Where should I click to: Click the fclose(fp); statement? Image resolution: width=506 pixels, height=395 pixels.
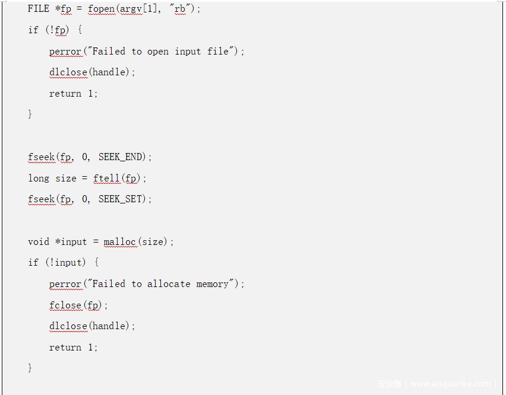[79, 305]
